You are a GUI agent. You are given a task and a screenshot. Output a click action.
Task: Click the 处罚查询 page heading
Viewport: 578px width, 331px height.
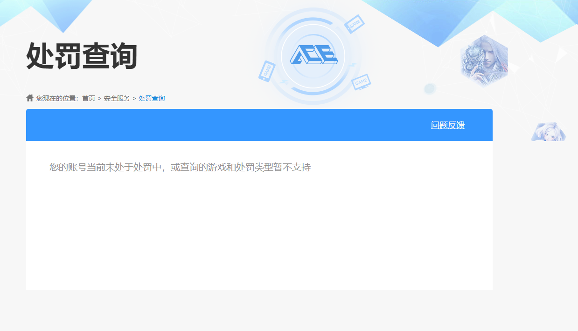82,56
